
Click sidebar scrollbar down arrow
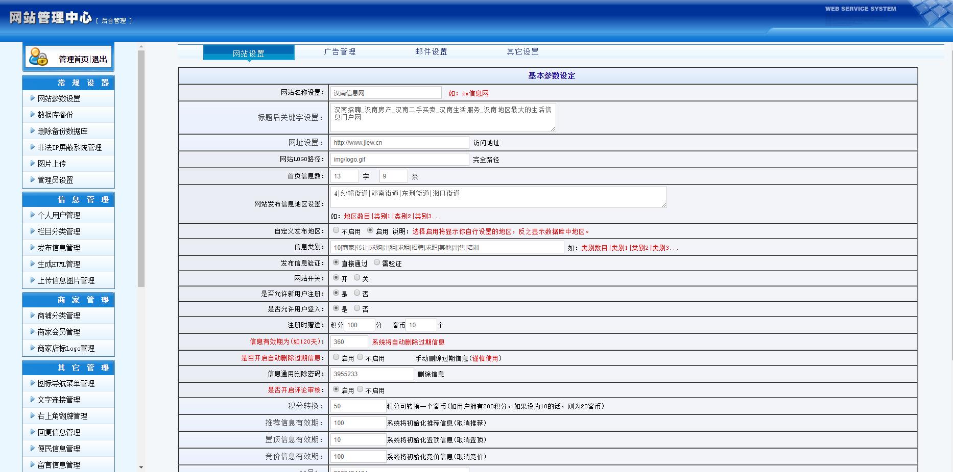tap(141, 467)
